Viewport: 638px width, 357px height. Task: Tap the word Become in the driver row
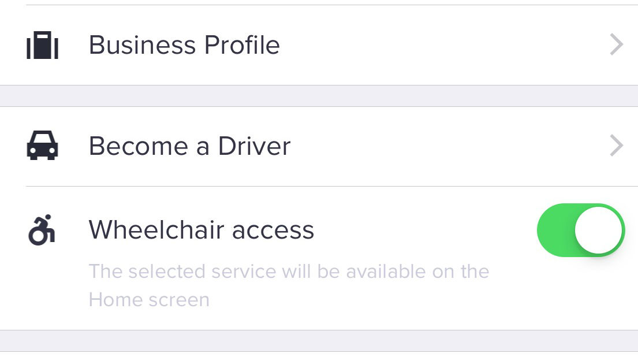pyautogui.click(x=139, y=146)
